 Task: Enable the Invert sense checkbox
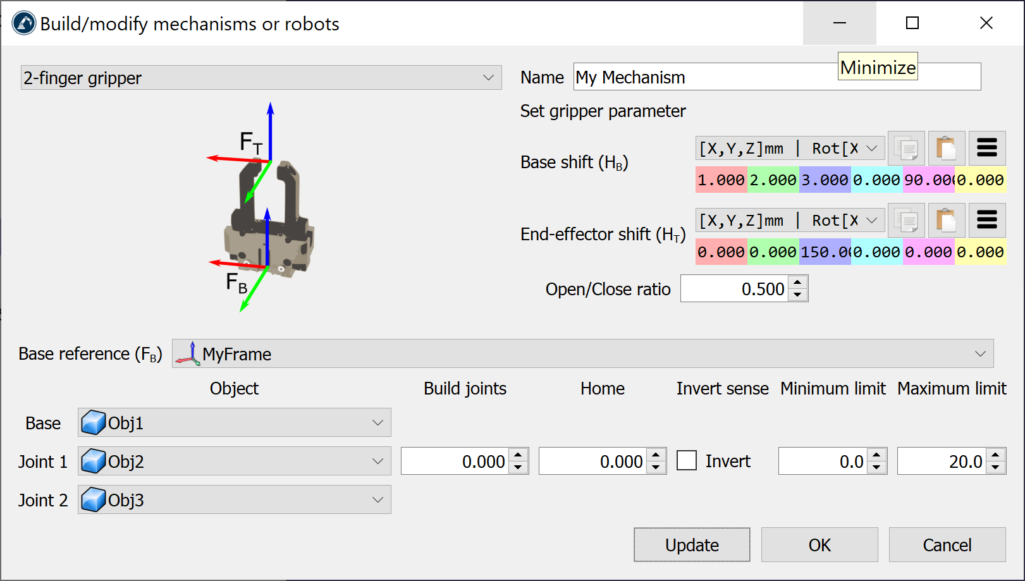point(687,461)
